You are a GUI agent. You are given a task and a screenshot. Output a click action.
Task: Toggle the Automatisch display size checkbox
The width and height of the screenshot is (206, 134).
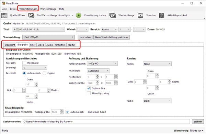(x=67, y=112)
